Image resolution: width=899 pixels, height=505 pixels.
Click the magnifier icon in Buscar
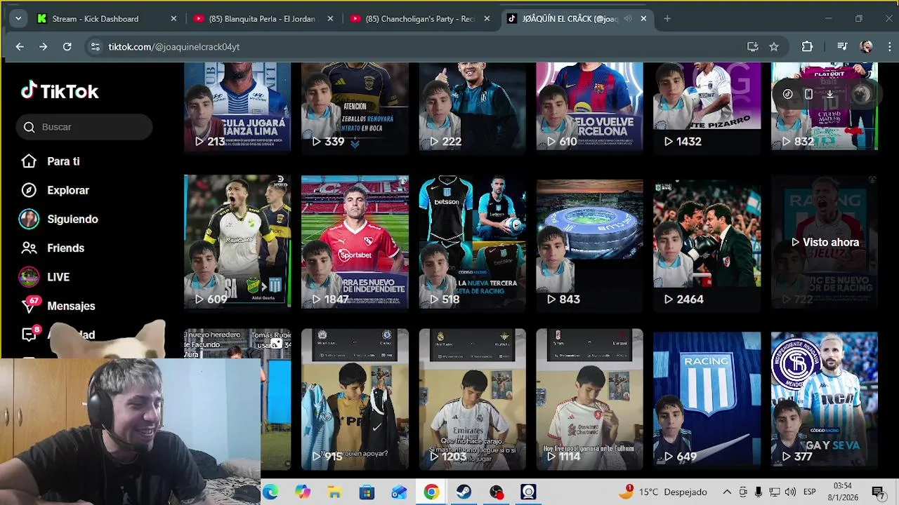29,127
